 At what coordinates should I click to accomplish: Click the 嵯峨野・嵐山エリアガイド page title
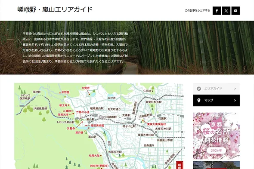click(x=55, y=9)
